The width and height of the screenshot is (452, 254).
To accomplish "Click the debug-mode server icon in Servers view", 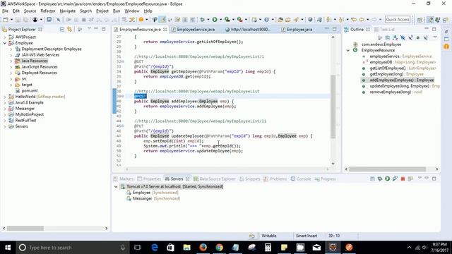I will (380, 179).
